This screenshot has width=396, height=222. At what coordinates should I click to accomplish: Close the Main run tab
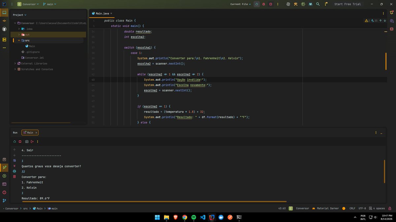(36, 133)
